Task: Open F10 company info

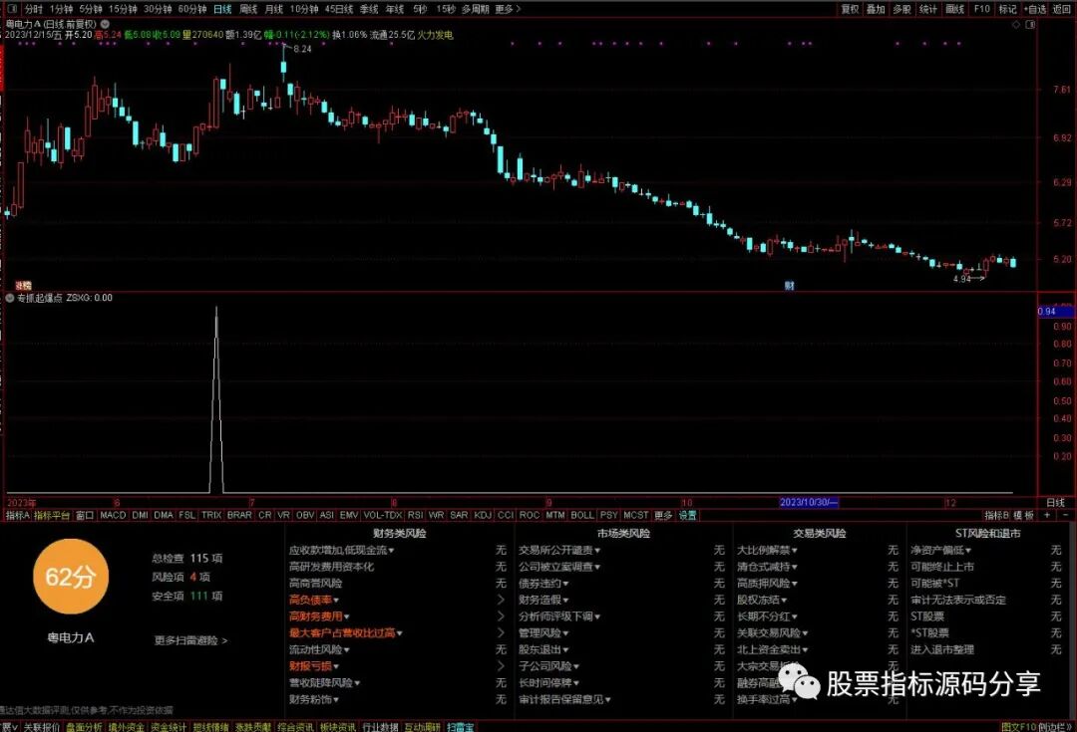Action: click(x=981, y=9)
